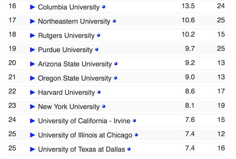
Task: Click blue dot icon next to Northeastern University
Action: point(114,21)
